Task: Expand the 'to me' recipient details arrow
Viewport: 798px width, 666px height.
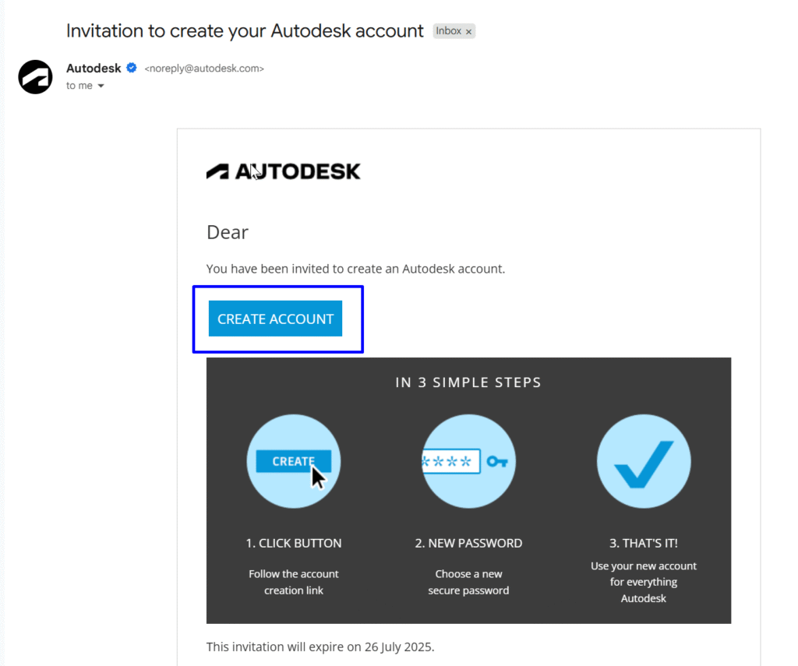Action: click(101, 86)
